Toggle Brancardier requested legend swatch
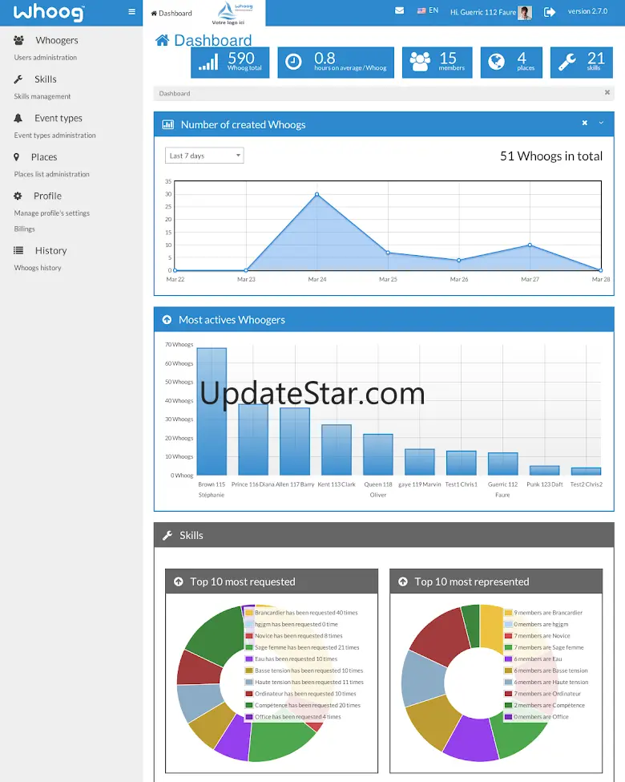The image size is (625, 782). (x=248, y=613)
